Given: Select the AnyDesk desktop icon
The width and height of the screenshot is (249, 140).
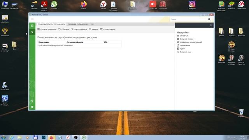Looking at the screenshot, I should 153,5.
